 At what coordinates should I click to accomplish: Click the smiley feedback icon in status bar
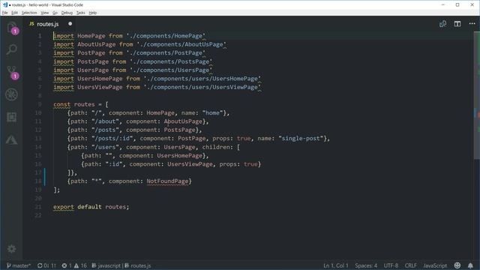[x=457, y=265]
